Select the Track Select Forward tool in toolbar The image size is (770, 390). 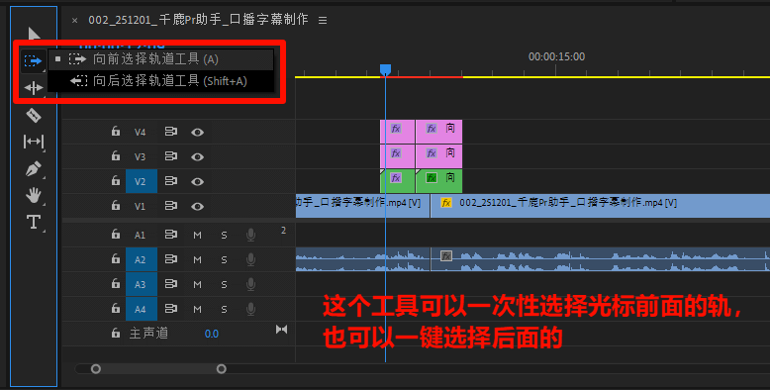[x=33, y=60]
